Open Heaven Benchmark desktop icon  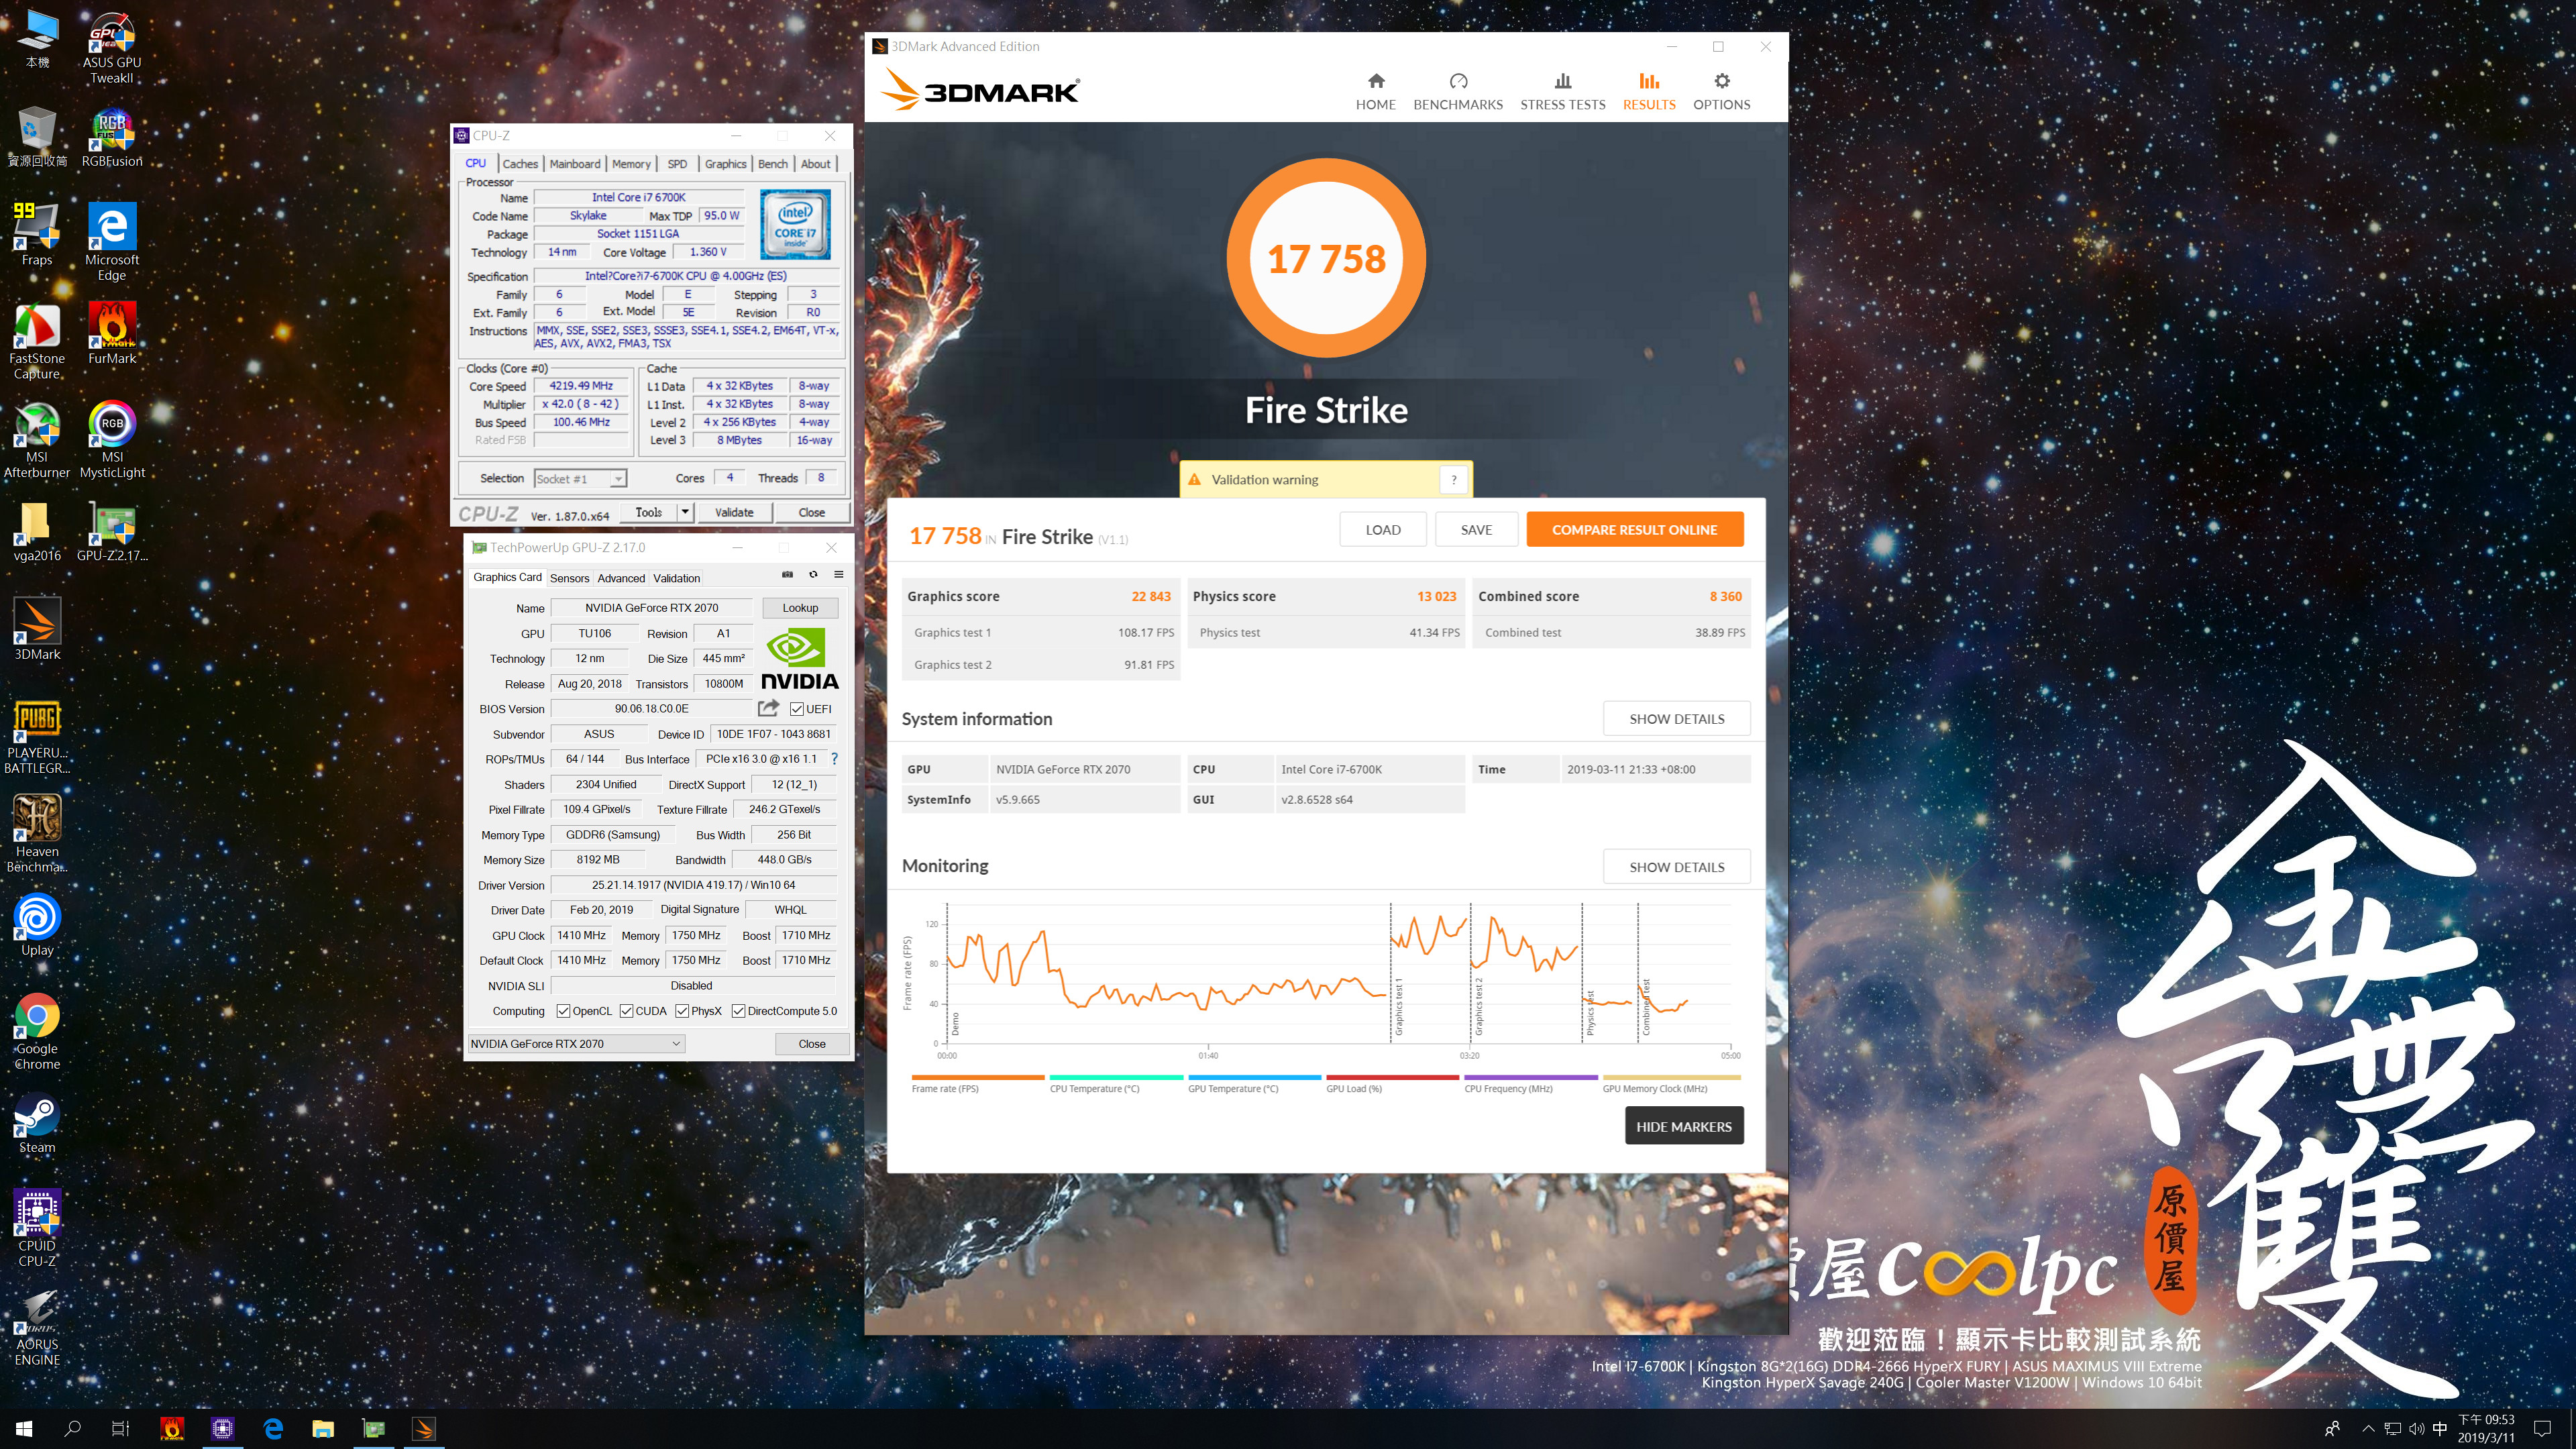(x=37, y=834)
